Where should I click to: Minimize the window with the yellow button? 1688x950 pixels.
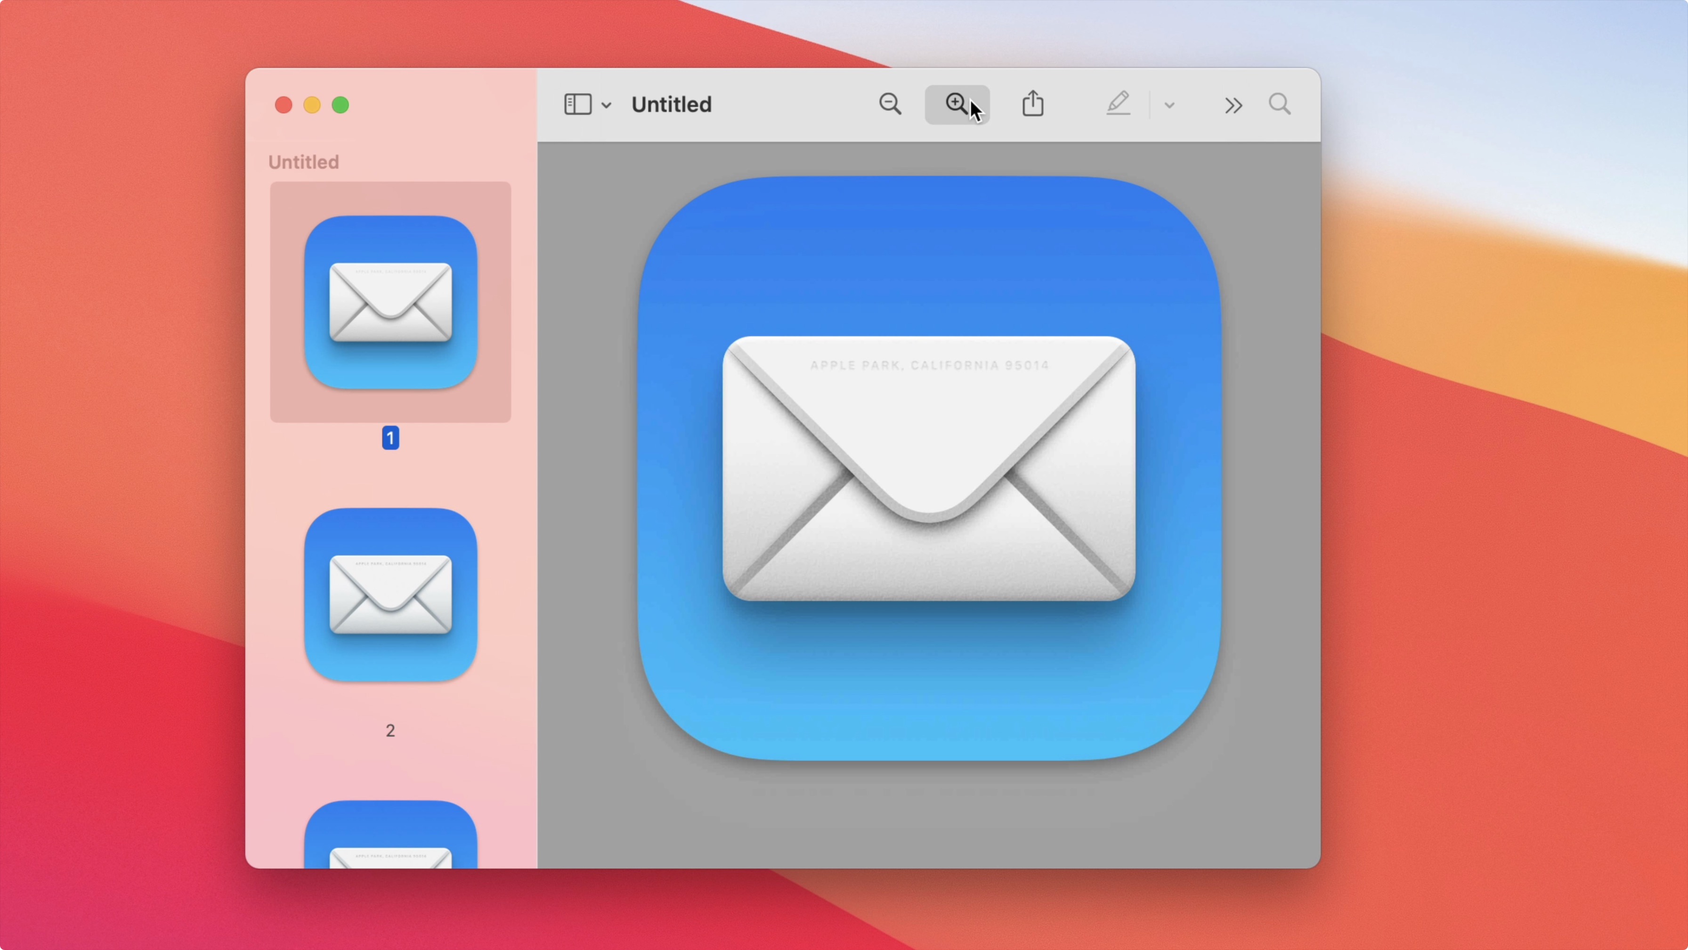coord(312,105)
